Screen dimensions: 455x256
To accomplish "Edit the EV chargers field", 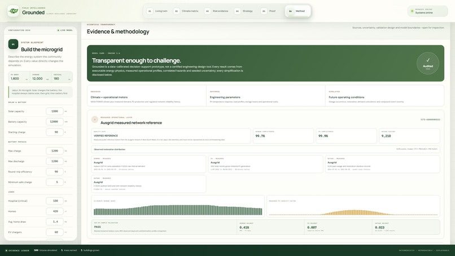I will 55,232.
